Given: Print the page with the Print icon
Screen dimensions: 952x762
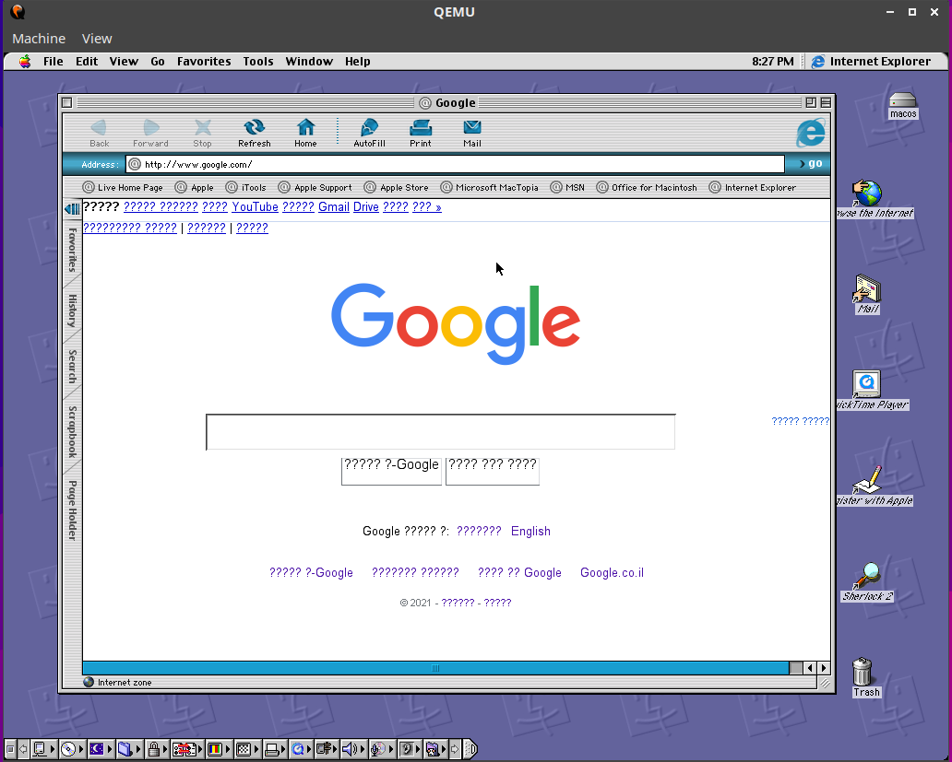Looking at the screenshot, I should pyautogui.click(x=420, y=134).
